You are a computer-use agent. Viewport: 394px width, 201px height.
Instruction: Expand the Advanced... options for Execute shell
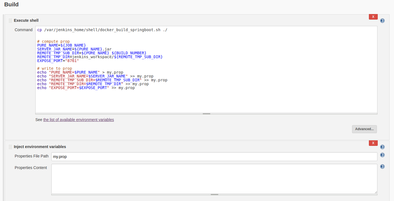click(364, 129)
